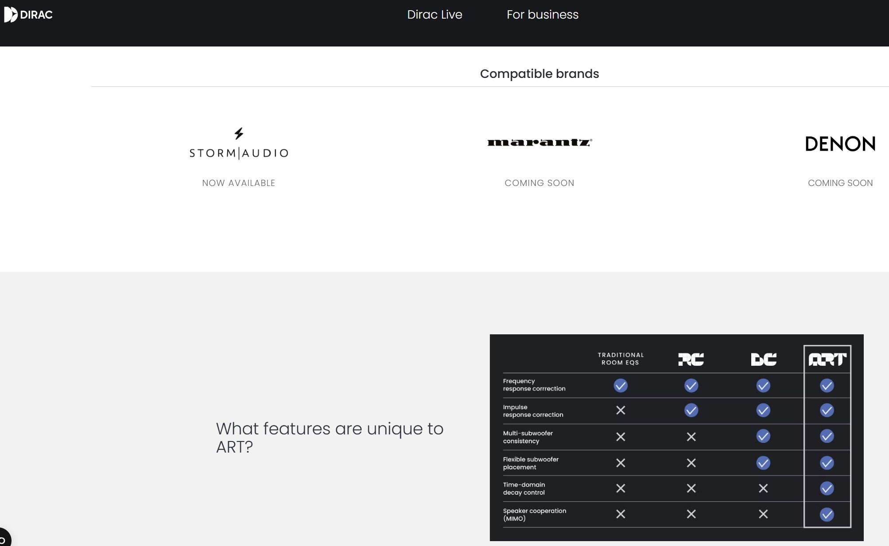Click DC checkmark for Multi-subwoofer consistency
889x546 pixels.
pos(763,436)
